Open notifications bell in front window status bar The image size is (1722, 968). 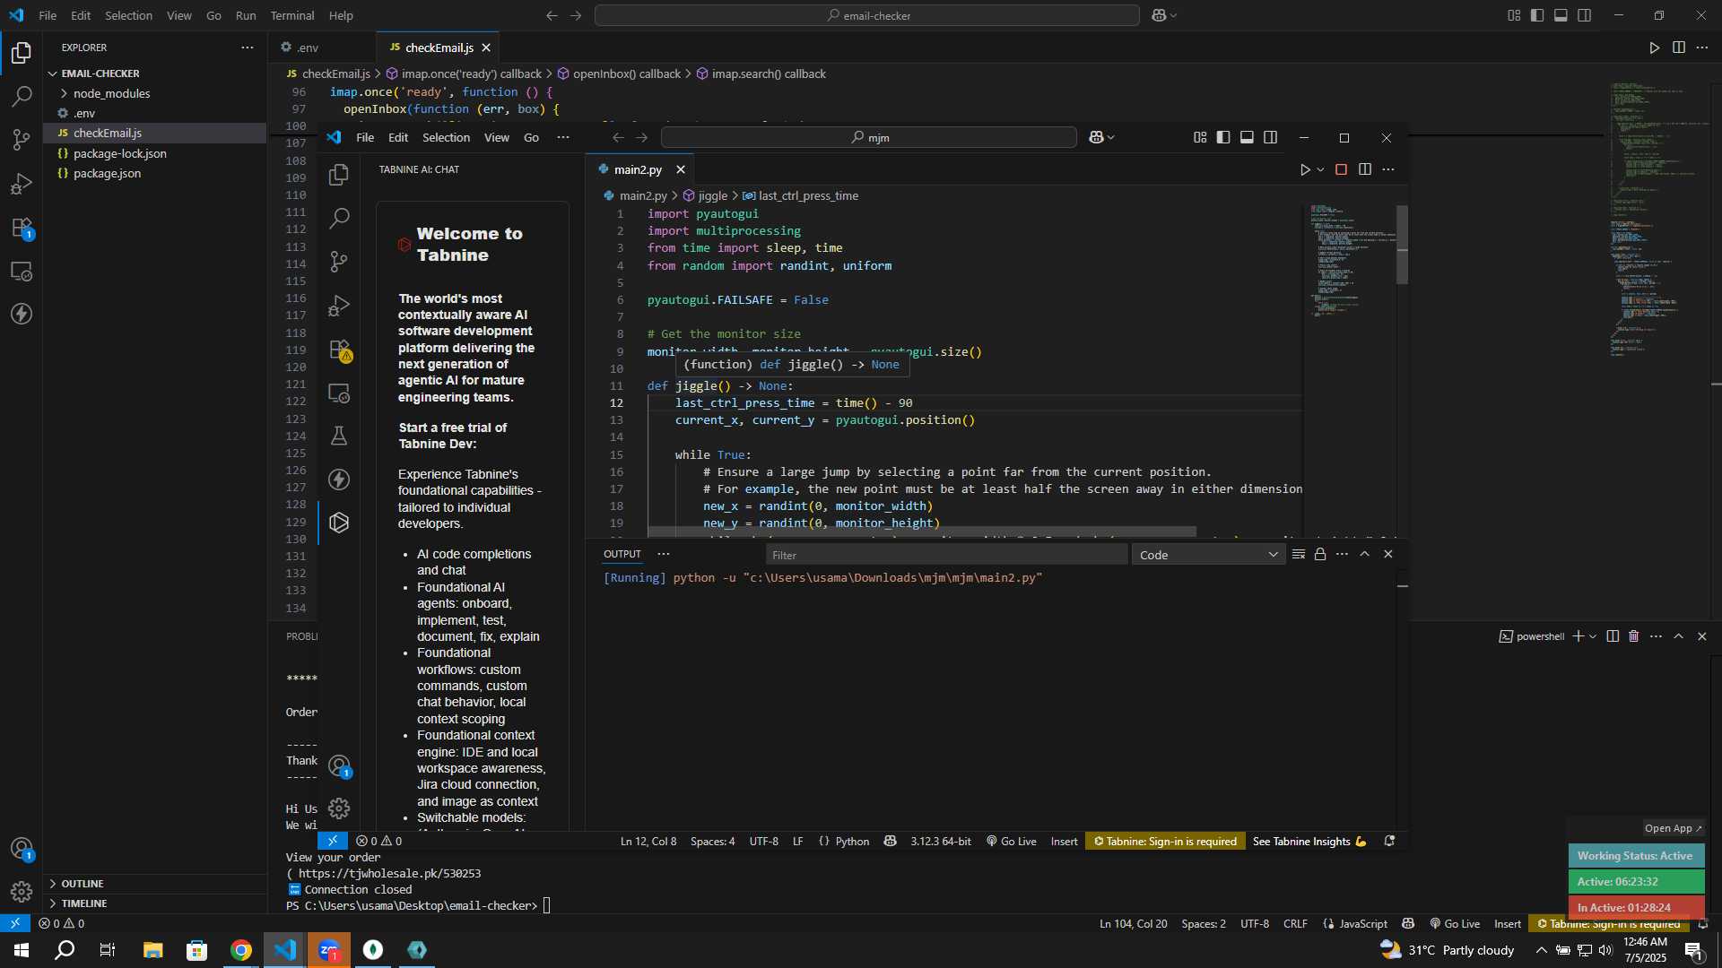pyautogui.click(x=1389, y=841)
